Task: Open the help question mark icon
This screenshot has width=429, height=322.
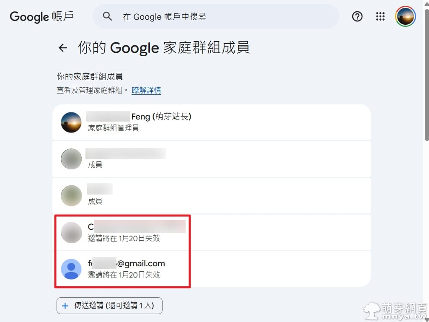Action: coord(357,16)
